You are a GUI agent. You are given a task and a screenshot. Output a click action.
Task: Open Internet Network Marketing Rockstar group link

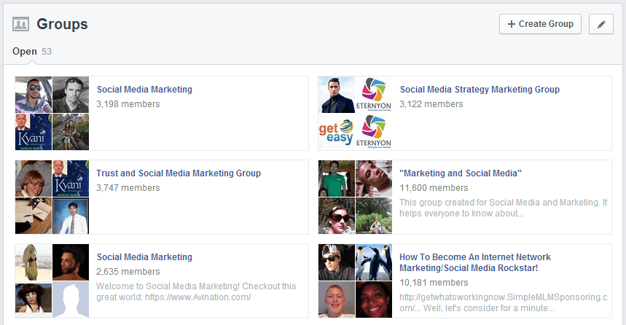(x=475, y=262)
